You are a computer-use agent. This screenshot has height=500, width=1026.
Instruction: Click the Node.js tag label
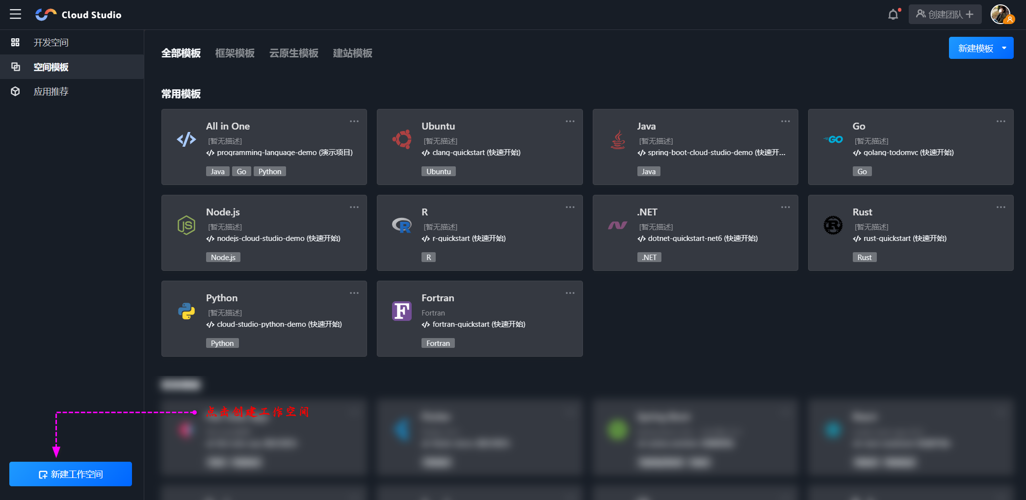(223, 257)
